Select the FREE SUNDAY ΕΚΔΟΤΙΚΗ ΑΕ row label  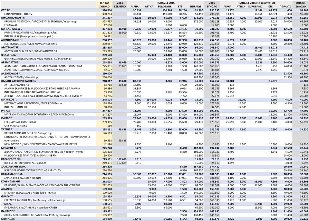[x=20, y=122]
